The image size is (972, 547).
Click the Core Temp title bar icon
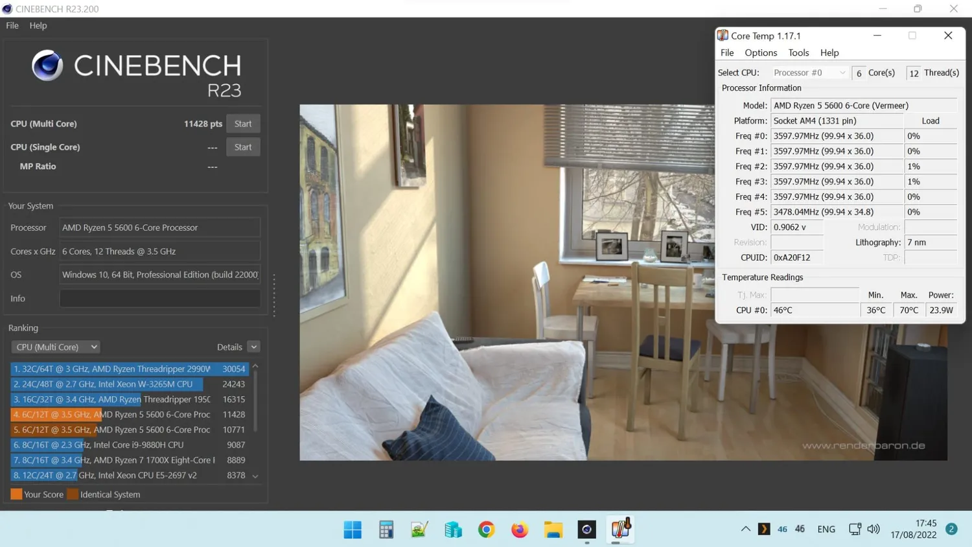723,36
